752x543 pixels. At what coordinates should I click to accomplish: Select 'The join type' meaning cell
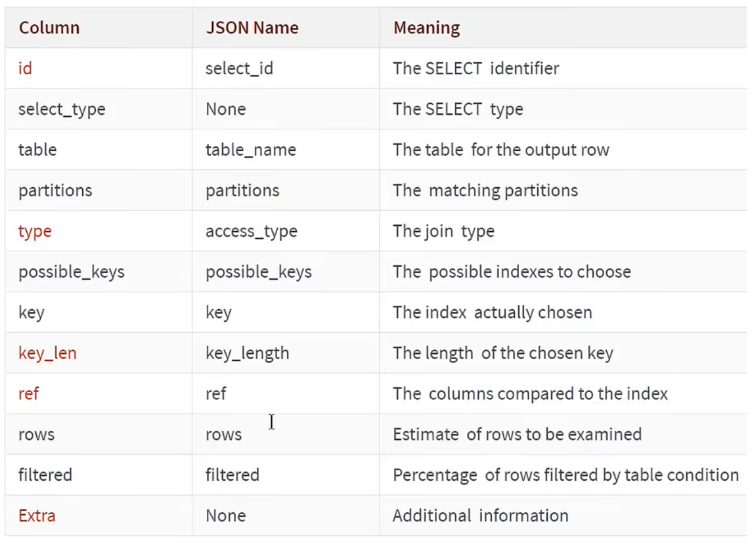click(x=443, y=231)
